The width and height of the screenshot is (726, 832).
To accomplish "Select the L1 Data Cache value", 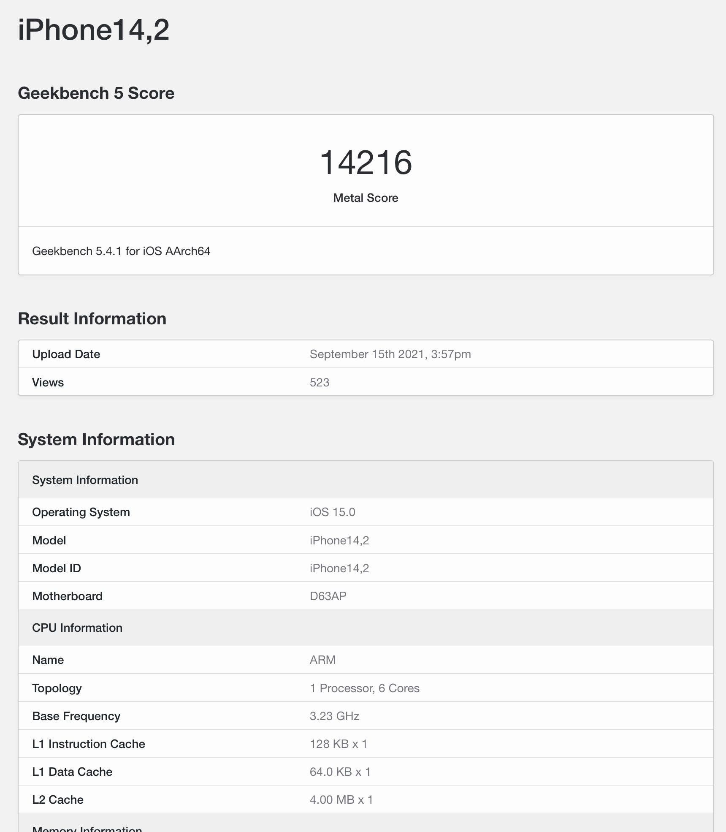I will coord(340,771).
